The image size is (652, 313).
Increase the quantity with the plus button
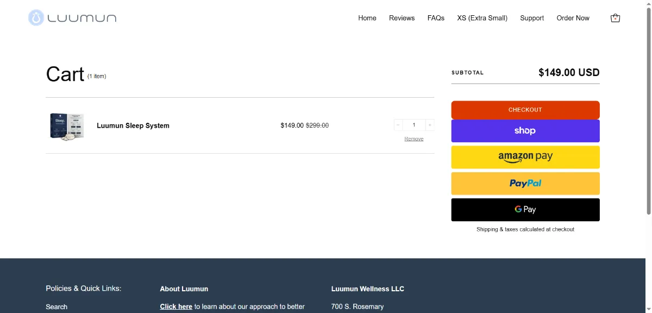coord(430,125)
